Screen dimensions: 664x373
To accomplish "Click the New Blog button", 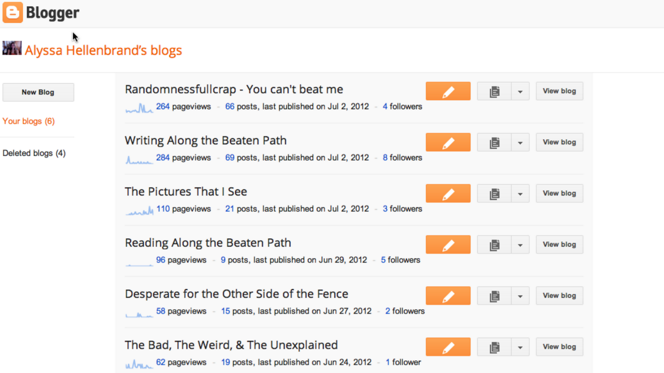I will click(38, 92).
